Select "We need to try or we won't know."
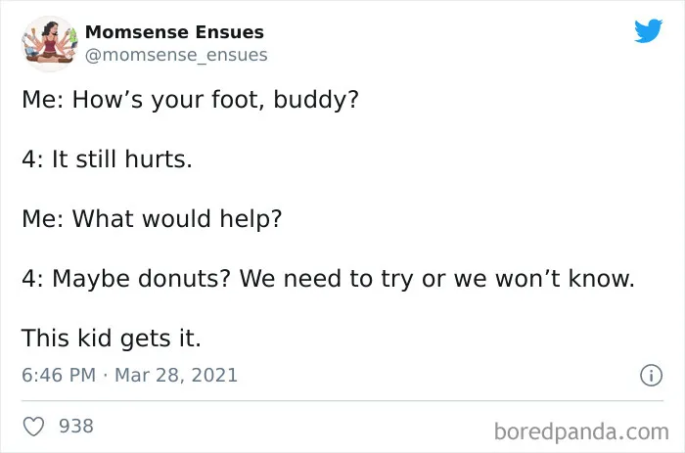Image resolution: width=685 pixels, height=453 pixels. click(436, 278)
